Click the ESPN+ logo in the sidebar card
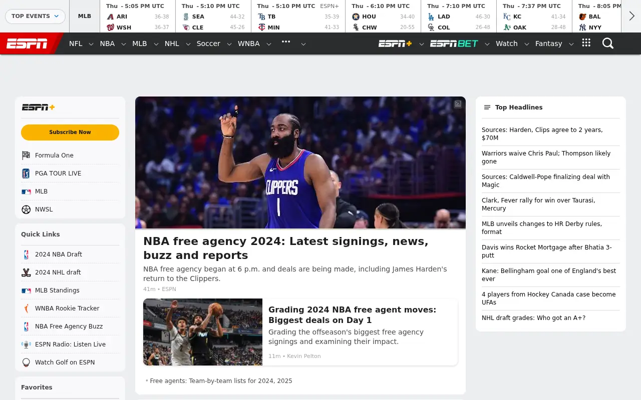This screenshot has width=641, height=400. click(x=38, y=107)
